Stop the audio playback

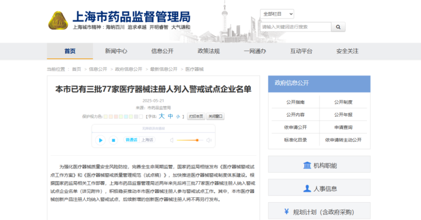tap(113, 140)
